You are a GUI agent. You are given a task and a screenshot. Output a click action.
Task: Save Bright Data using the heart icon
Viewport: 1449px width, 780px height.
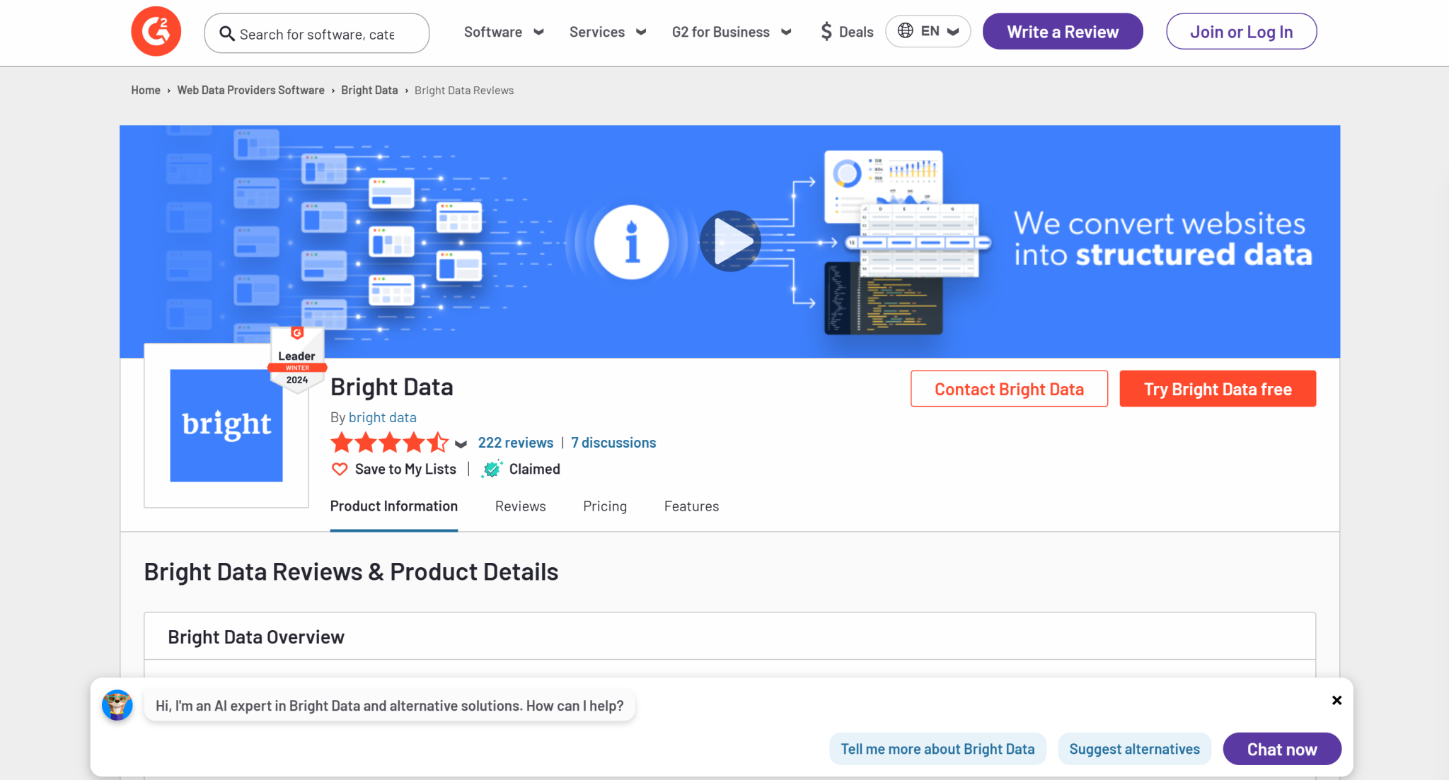tap(340, 469)
